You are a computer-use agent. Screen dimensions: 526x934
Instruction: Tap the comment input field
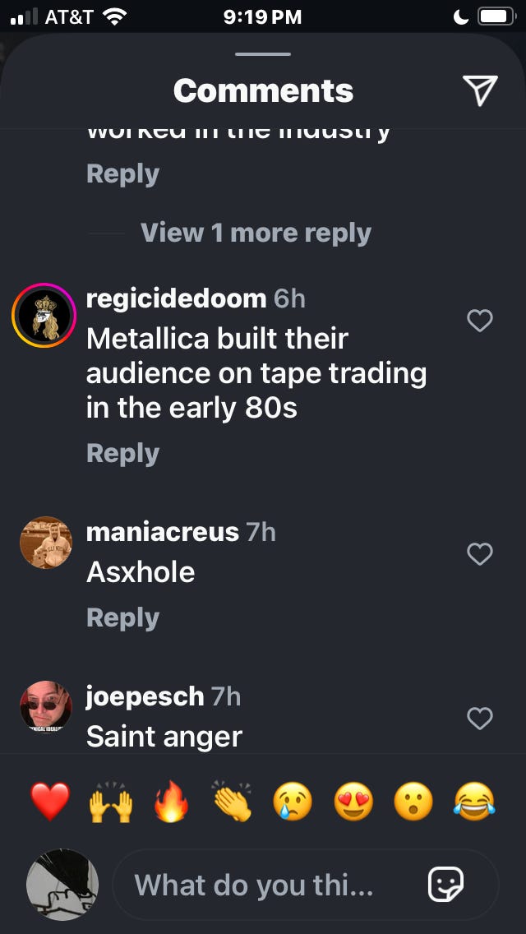[x=306, y=885]
